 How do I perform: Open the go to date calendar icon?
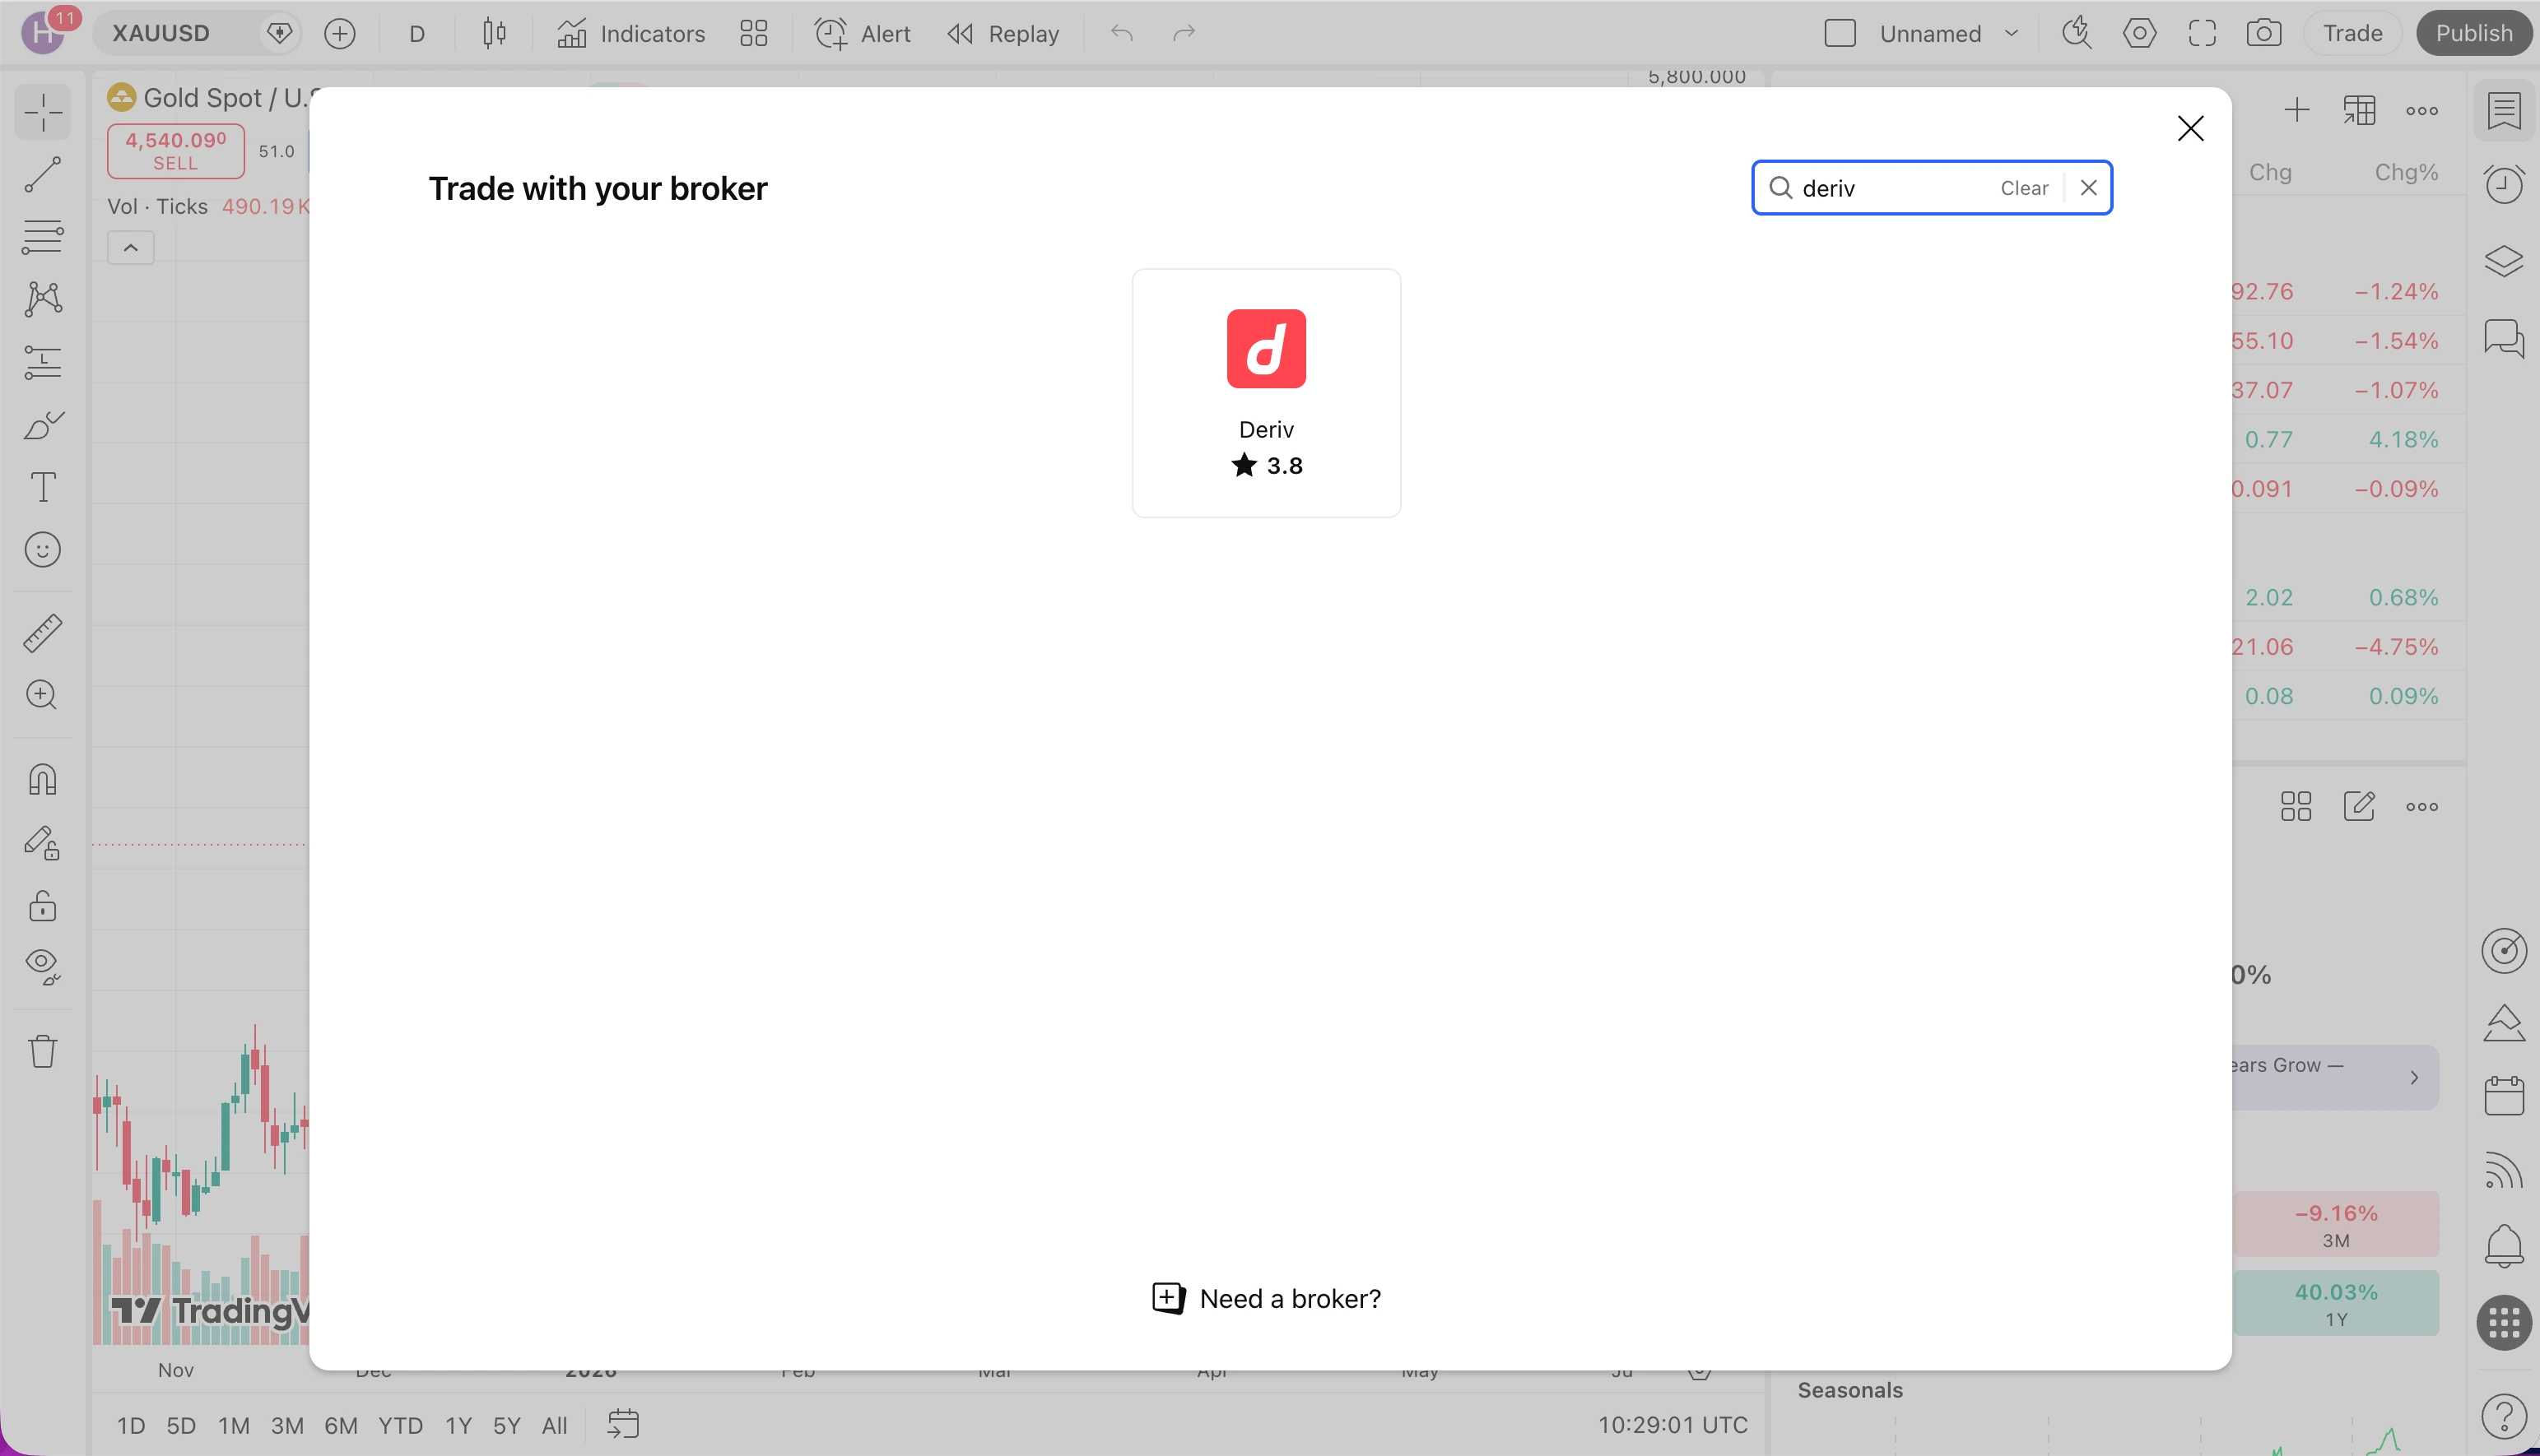coord(623,1424)
